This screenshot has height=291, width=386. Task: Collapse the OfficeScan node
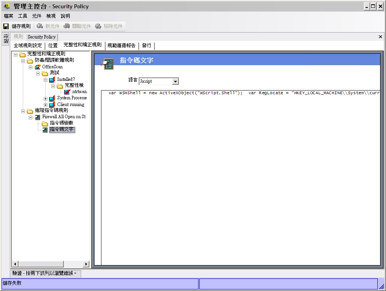coord(31,67)
